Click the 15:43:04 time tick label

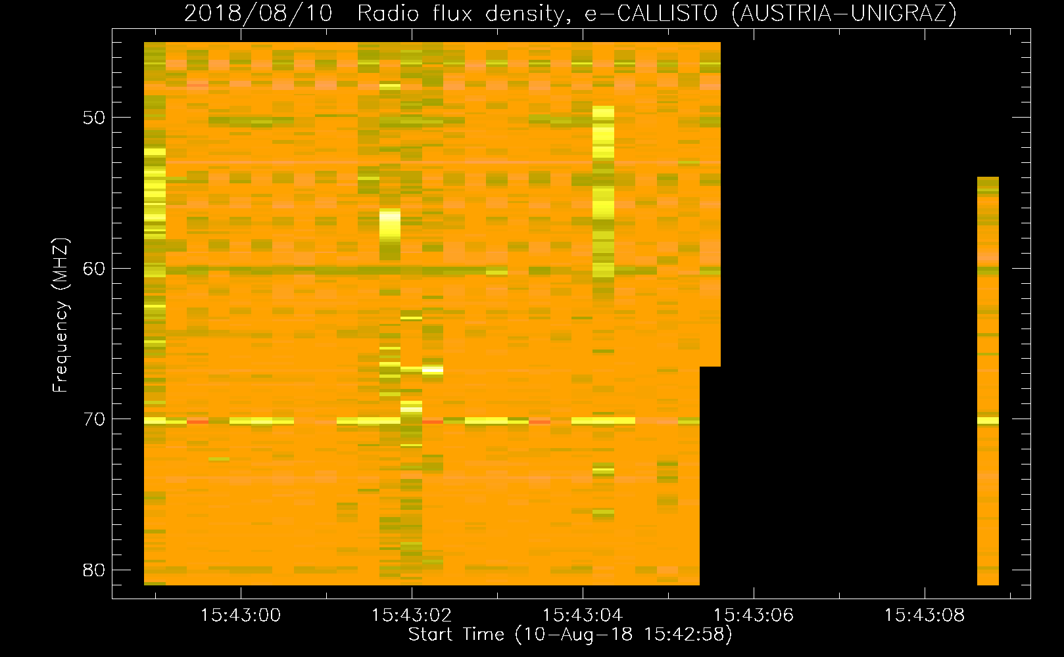coord(583,615)
